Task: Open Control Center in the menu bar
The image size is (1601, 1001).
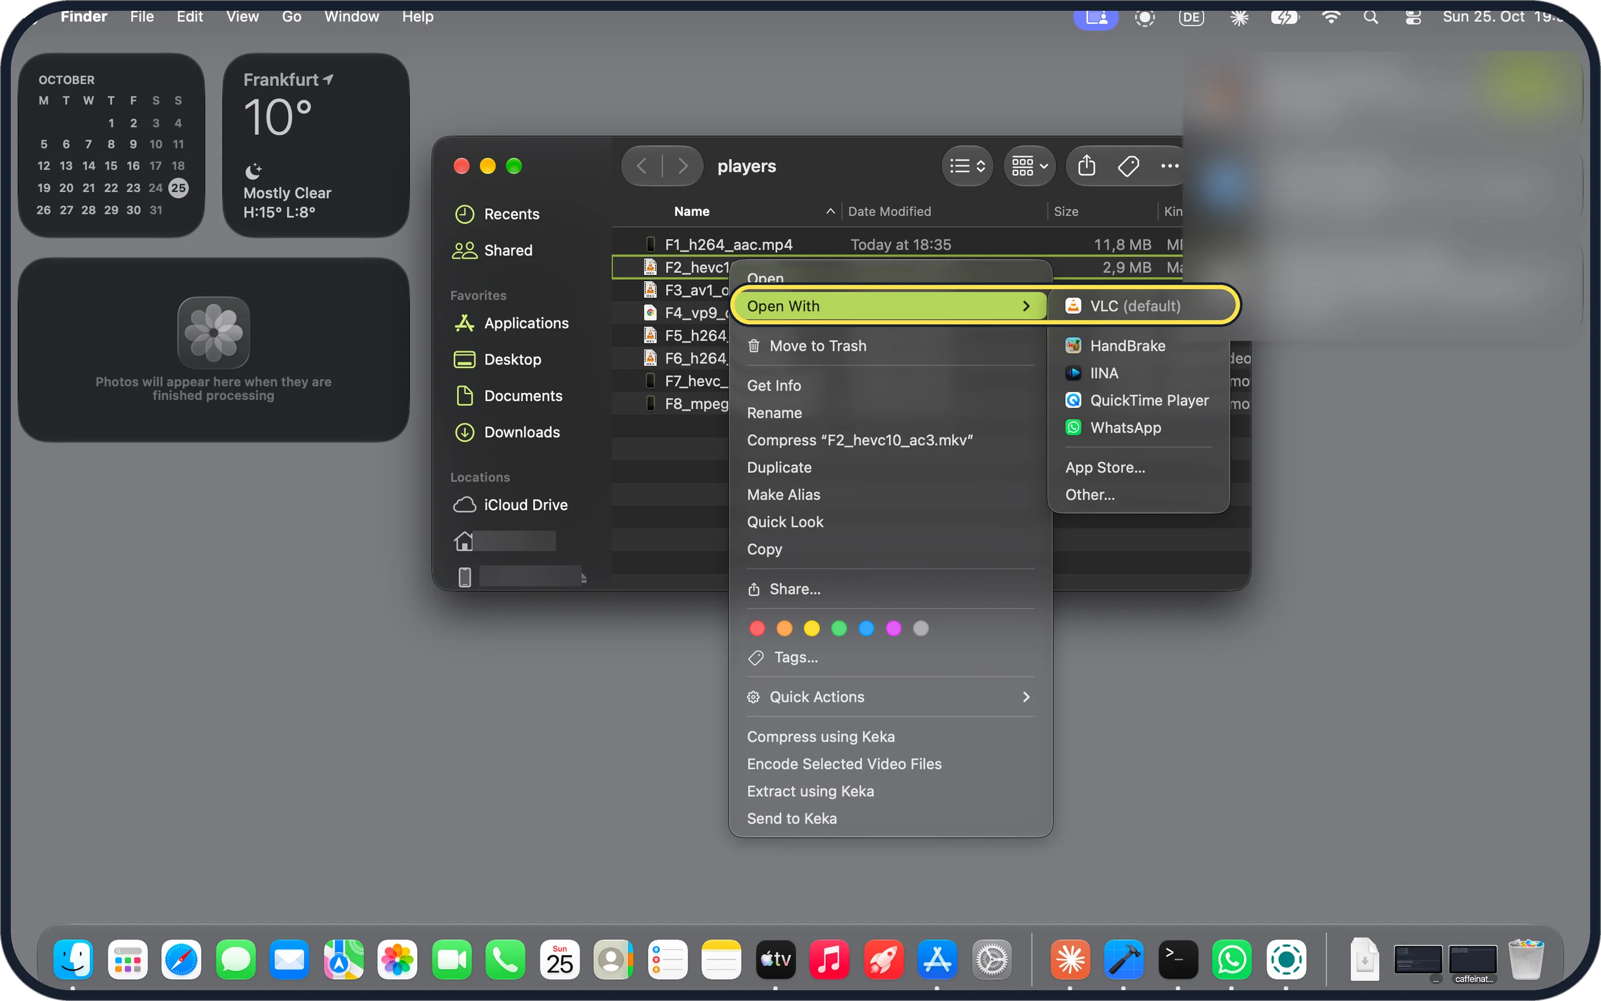Action: coord(1412,17)
